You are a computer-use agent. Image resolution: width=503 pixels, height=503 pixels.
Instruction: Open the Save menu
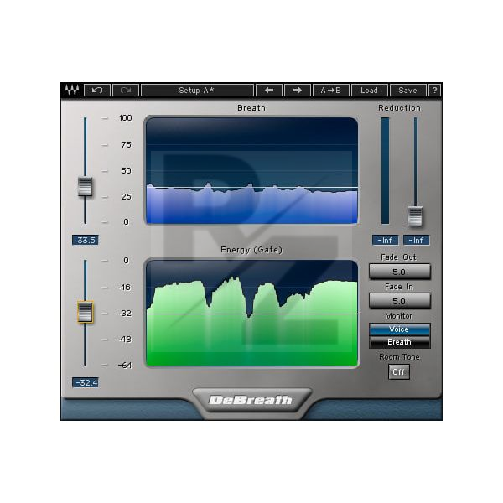click(x=407, y=91)
